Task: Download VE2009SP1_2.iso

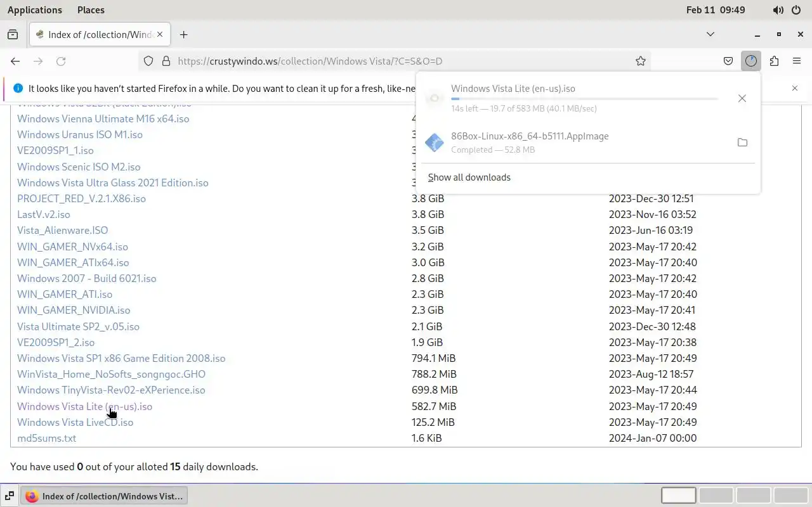Action: (x=56, y=342)
